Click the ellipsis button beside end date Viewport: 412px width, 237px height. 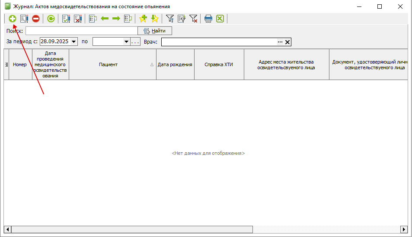pyautogui.click(x=136, y=42)
